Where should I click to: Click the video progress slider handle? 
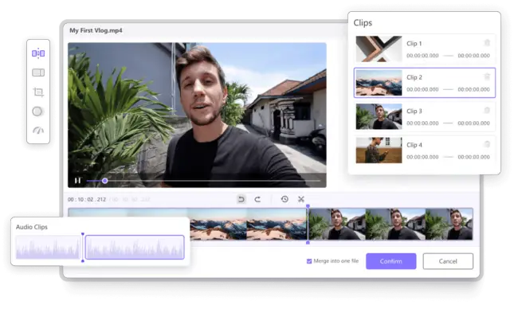click(x=104, y=181)
